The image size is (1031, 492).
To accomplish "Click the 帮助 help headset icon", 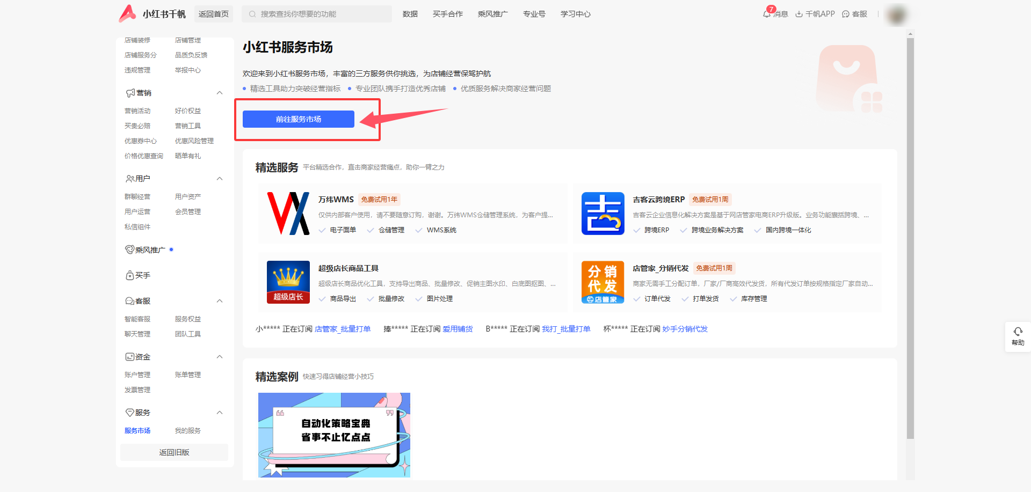I will 1018,332.
